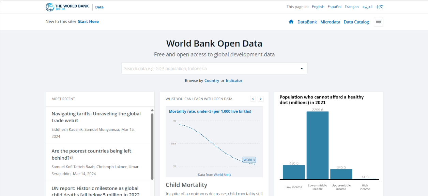The width and height of the screenshot is (428, 196).
Task: Click Mortality rate, under-5 chart title
Action: 210,111
